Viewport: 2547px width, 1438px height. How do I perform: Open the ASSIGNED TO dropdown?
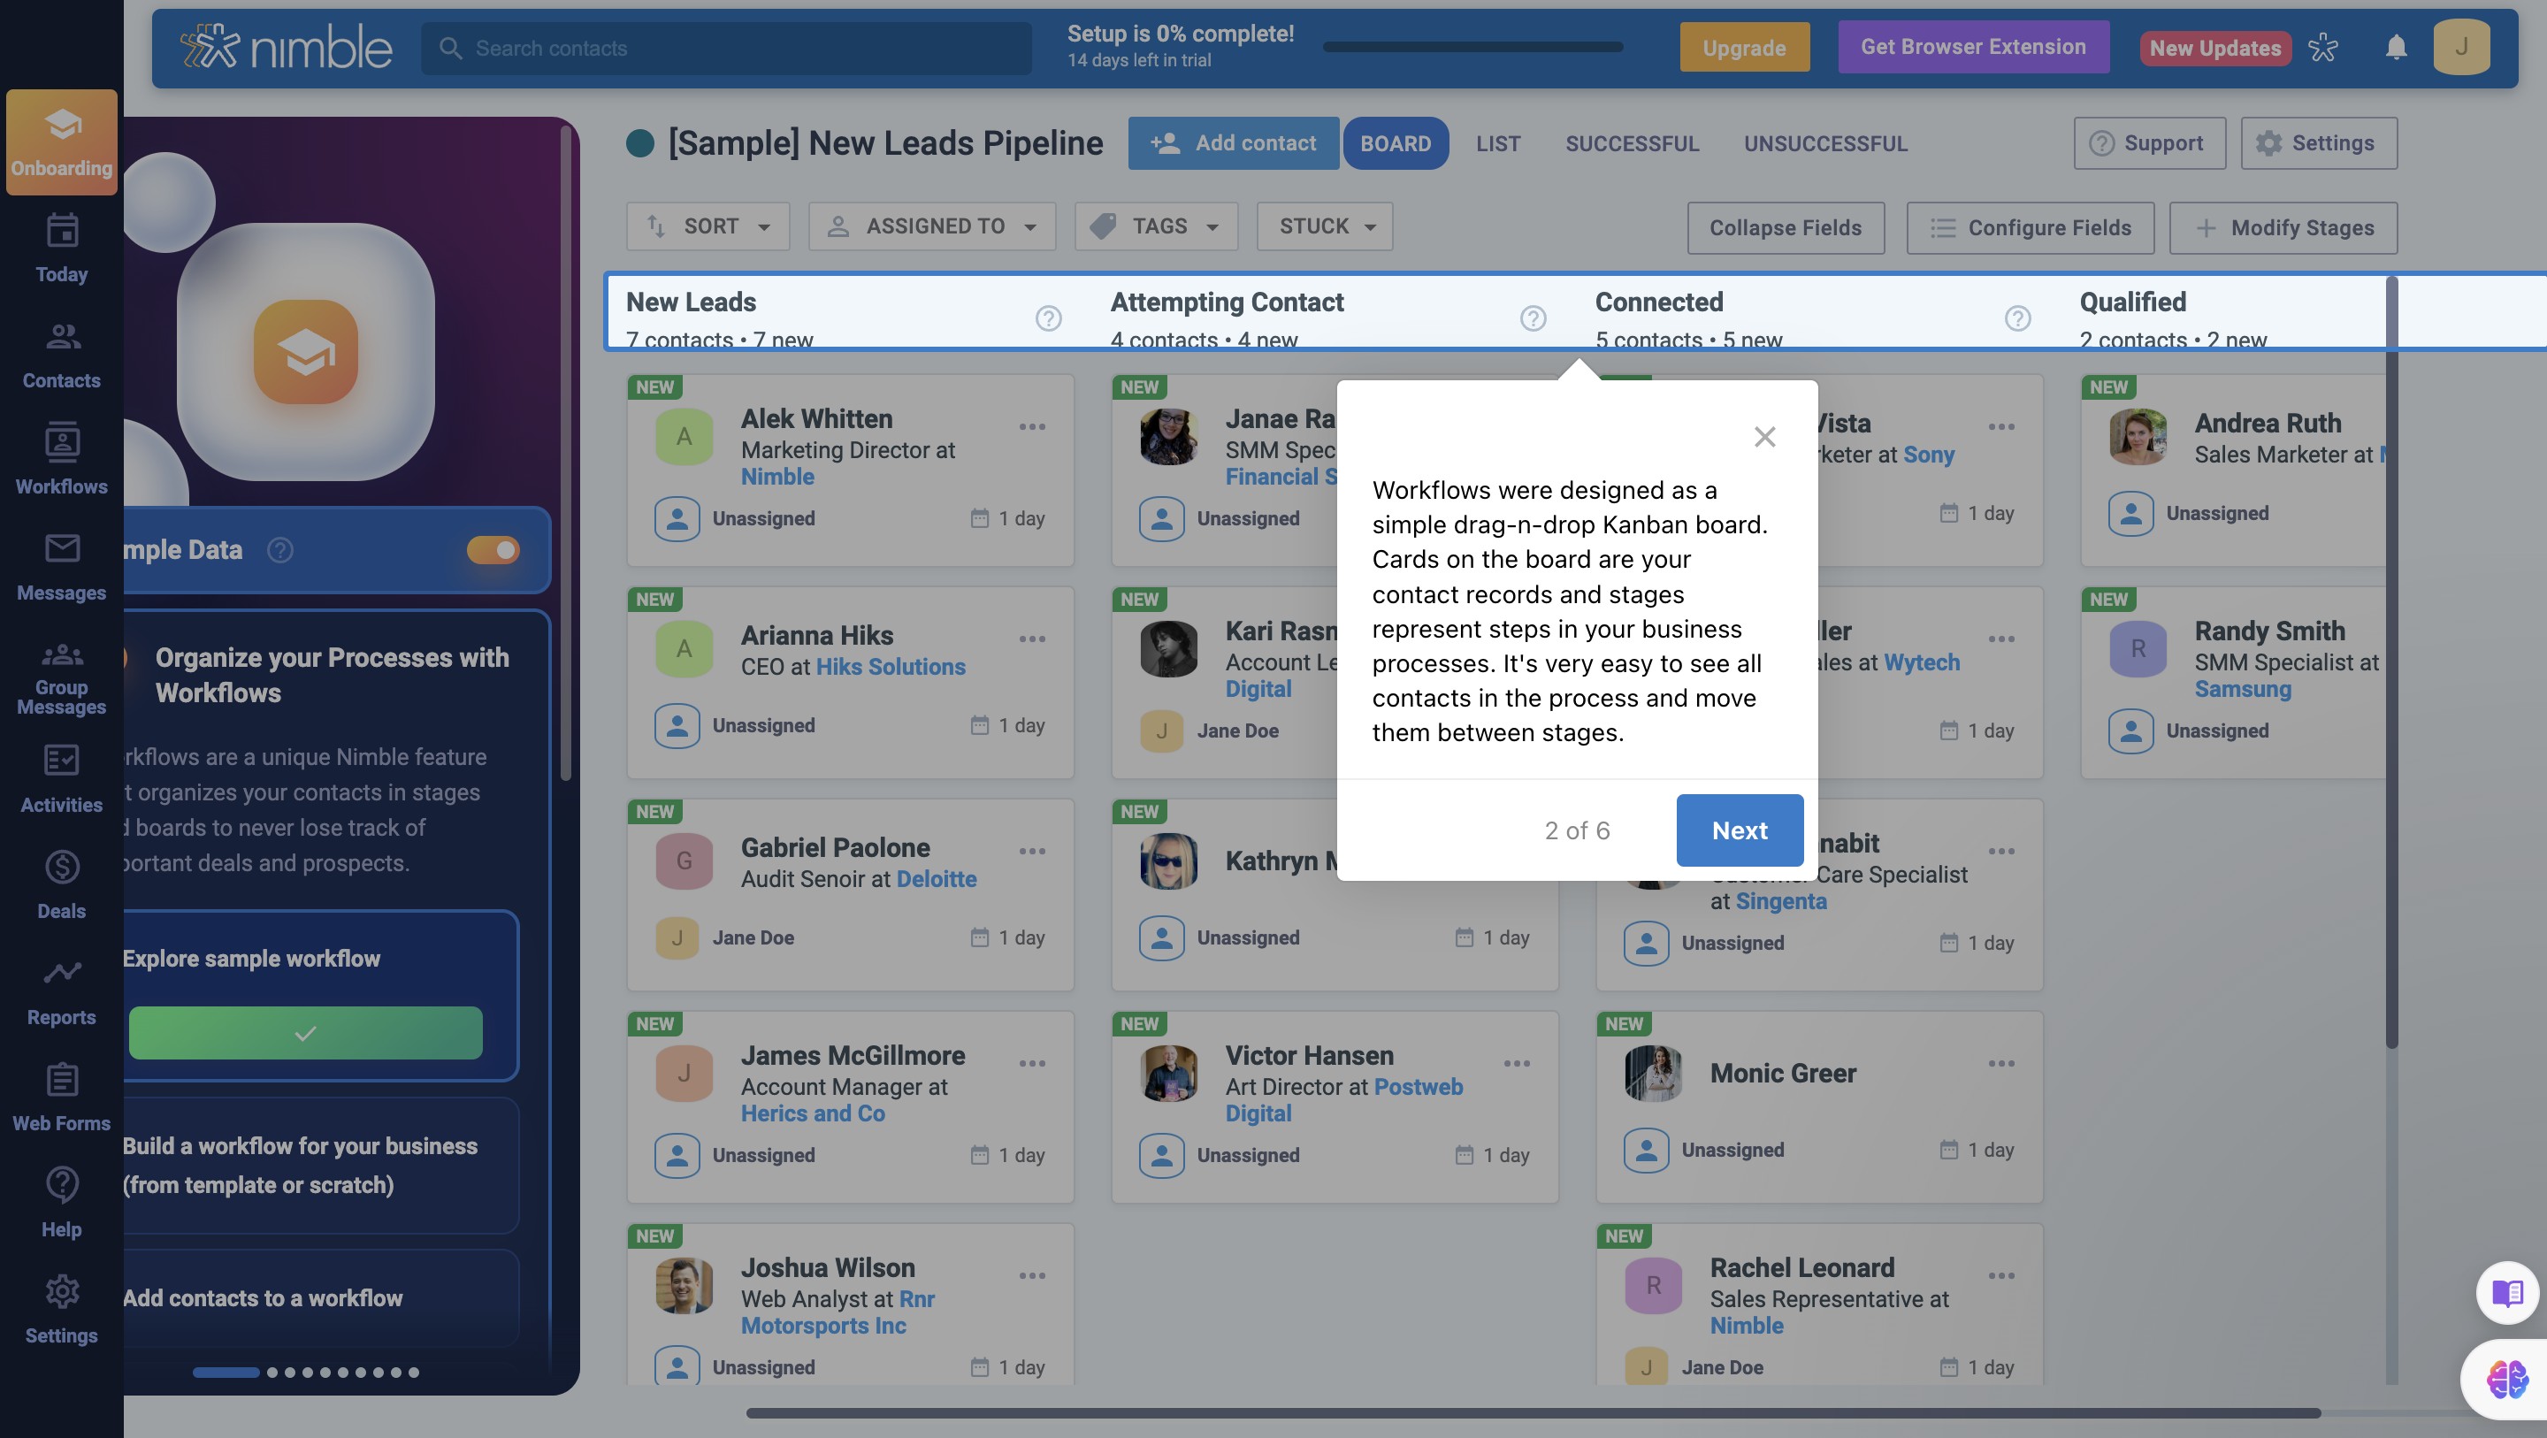932,226
